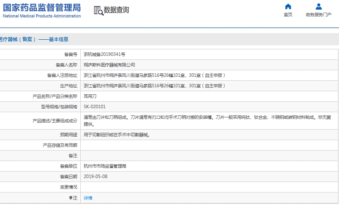Click the 备注 row label
This screenshot has width=339, height=206.
click(x=73, y=155)
